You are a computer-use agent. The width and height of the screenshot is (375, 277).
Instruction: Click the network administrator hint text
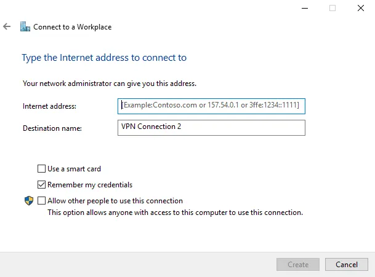pyautogui.click(x=110, y=83)
